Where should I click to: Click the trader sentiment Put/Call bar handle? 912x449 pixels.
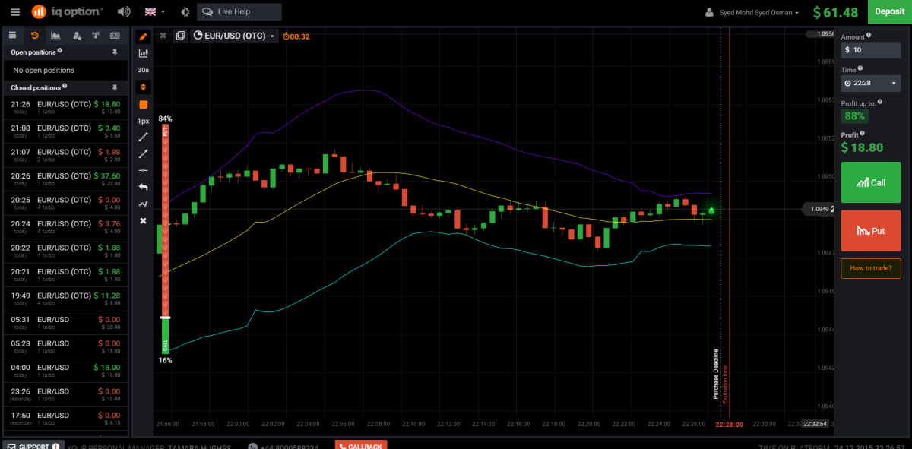pos(165,317)
